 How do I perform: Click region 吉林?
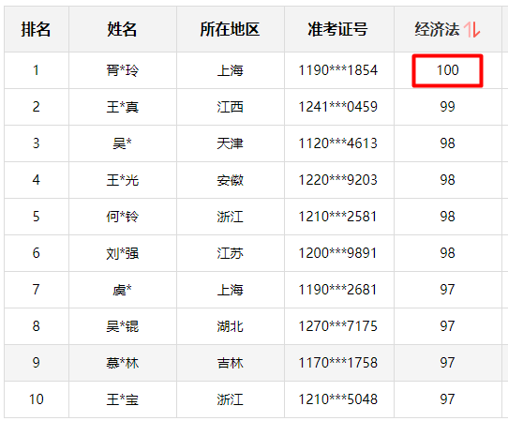pyautogui.click(x=230, y=363)
